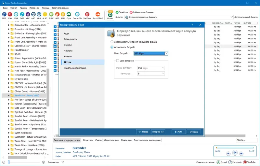Screen dimensions: 260x166
Task: Choose the APE format icon
Action: point(57,14)
